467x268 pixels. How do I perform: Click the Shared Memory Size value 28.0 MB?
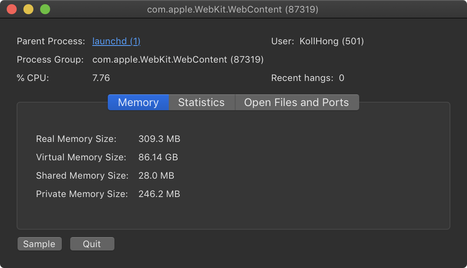coord(156,176)
